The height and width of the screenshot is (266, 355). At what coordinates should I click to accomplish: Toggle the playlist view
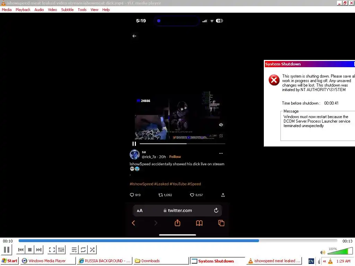coord(74,250)
